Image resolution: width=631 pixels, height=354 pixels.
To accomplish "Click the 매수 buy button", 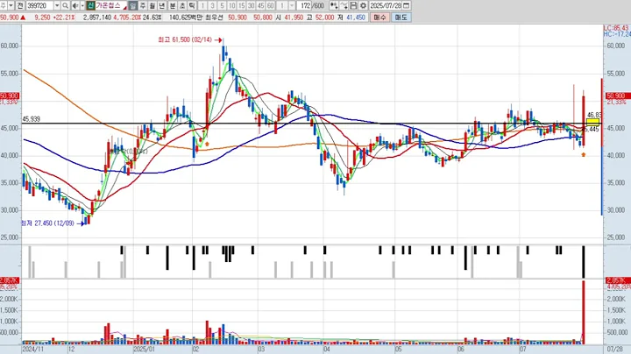I will pos(379,18).
